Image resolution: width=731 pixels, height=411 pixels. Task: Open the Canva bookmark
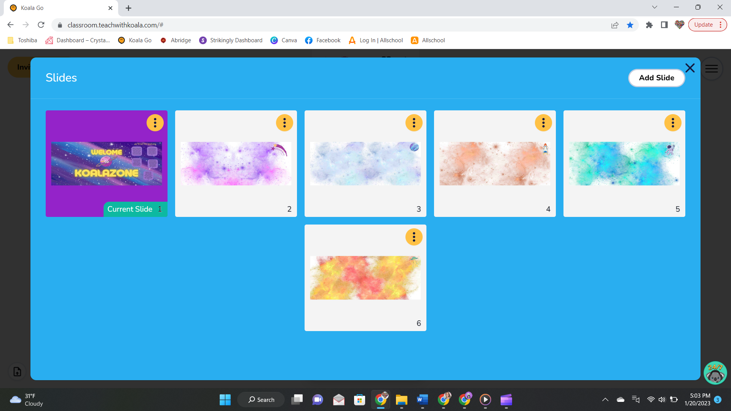click(x=284, y=40)
